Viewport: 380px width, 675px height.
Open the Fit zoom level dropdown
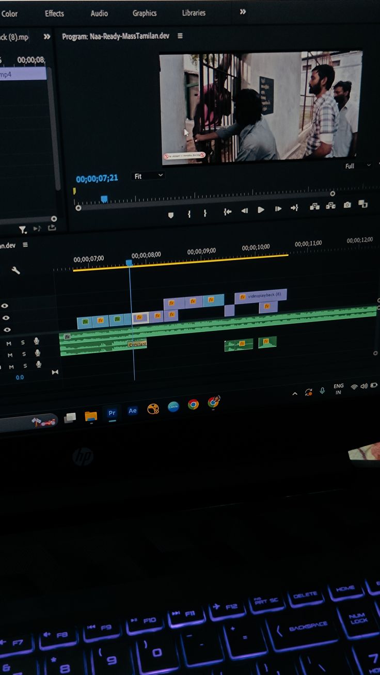tap(149, 176)
